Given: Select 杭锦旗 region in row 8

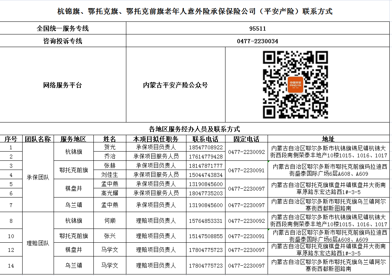Looking at the screenshot, I should click(x=74, y=220).
